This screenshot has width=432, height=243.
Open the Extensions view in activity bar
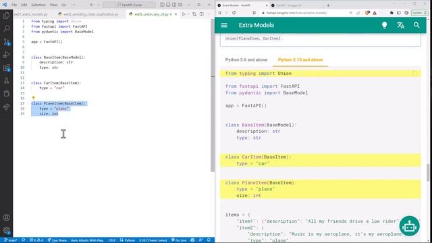pos(6,67)
